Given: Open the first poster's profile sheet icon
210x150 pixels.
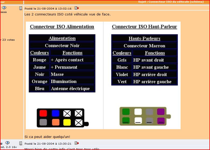Looking at the screenshot, I should 21,8.
